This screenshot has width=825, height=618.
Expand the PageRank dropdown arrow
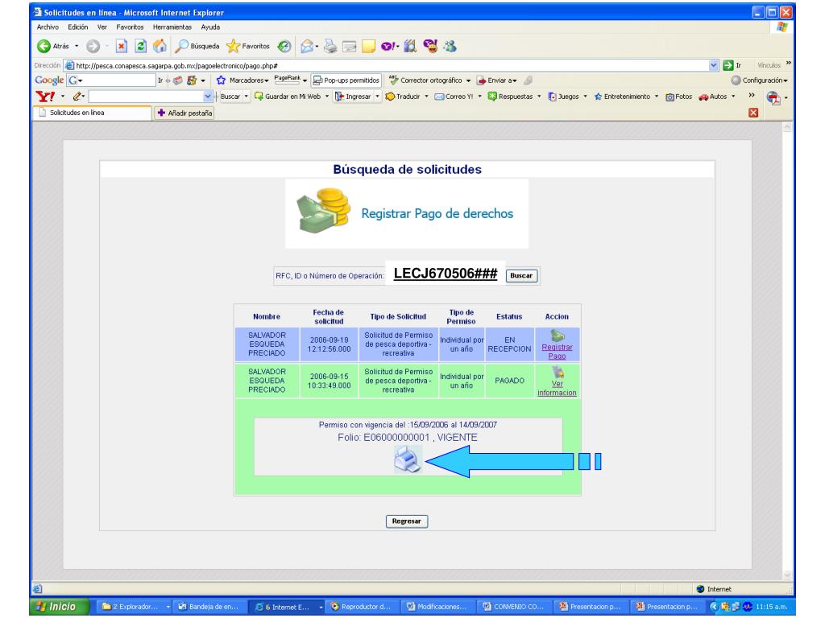point(305,80)
